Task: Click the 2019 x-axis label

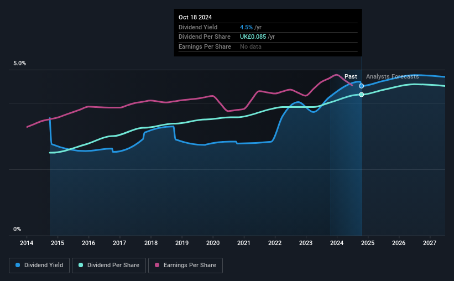Action: point(182,243)
